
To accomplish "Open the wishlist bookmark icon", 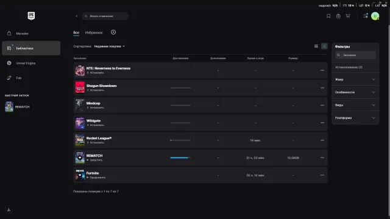I will pos(328,16).
